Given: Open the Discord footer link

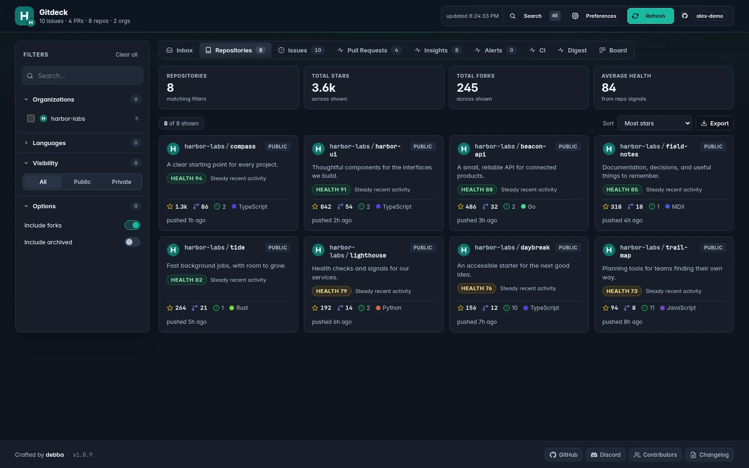Looking at the screenshot, I should click(x=605, y=455).
